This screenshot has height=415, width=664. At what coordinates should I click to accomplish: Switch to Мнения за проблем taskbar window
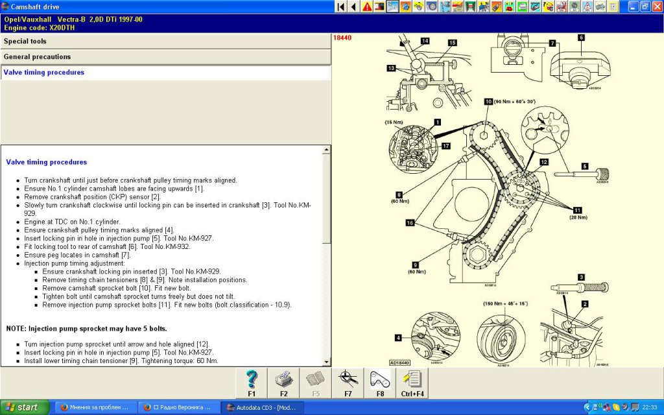94,407
